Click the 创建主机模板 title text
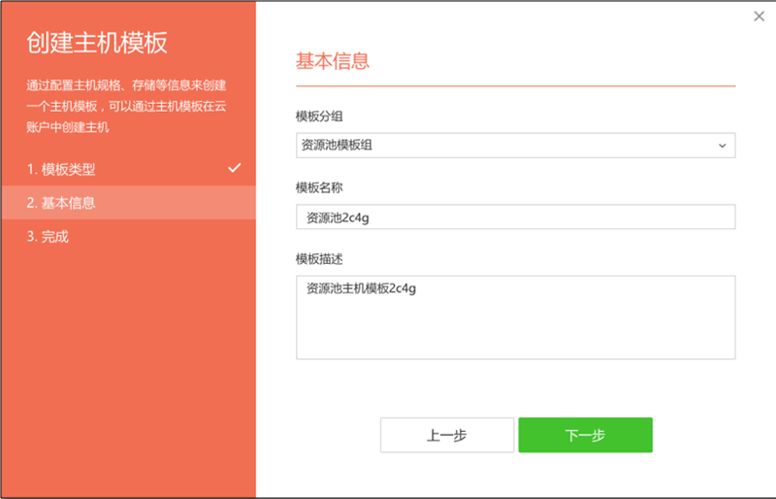The height and width of the screenshot is (499, 776). point(97,43)
